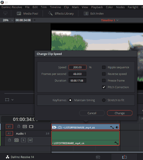Click the viewer layout icon left of Media Pool

click(5, 13)
